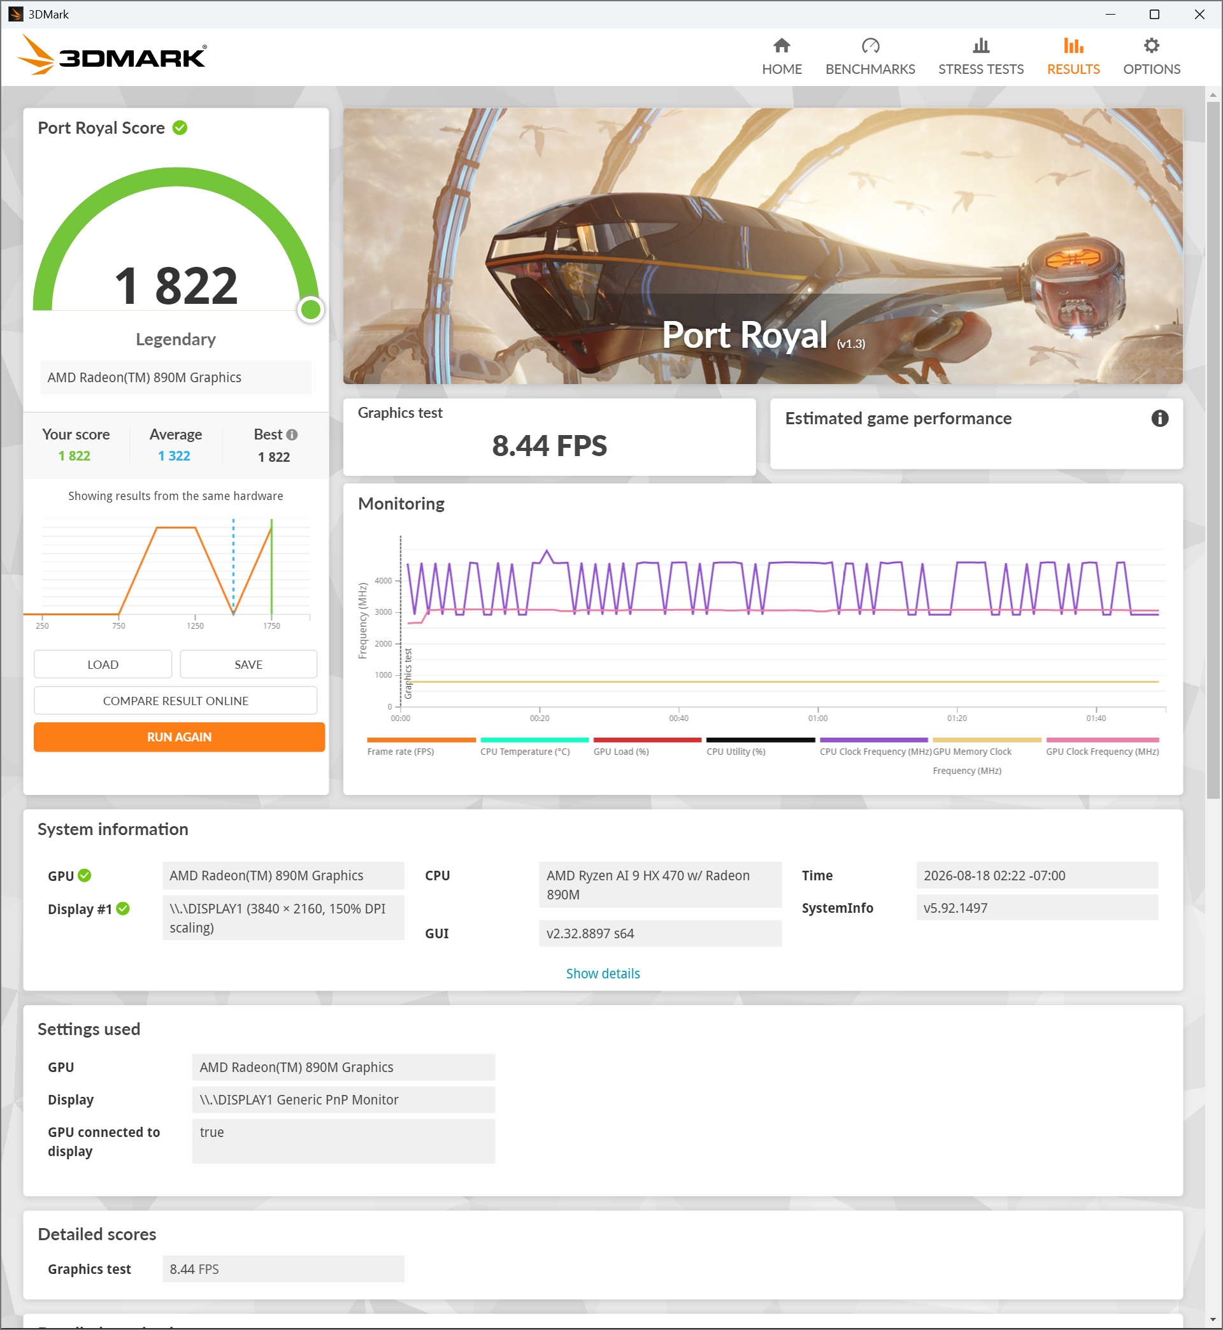Screen dimensions: 1223x1330
Task: Click the Legendary rating label
Action: (176, 340)
